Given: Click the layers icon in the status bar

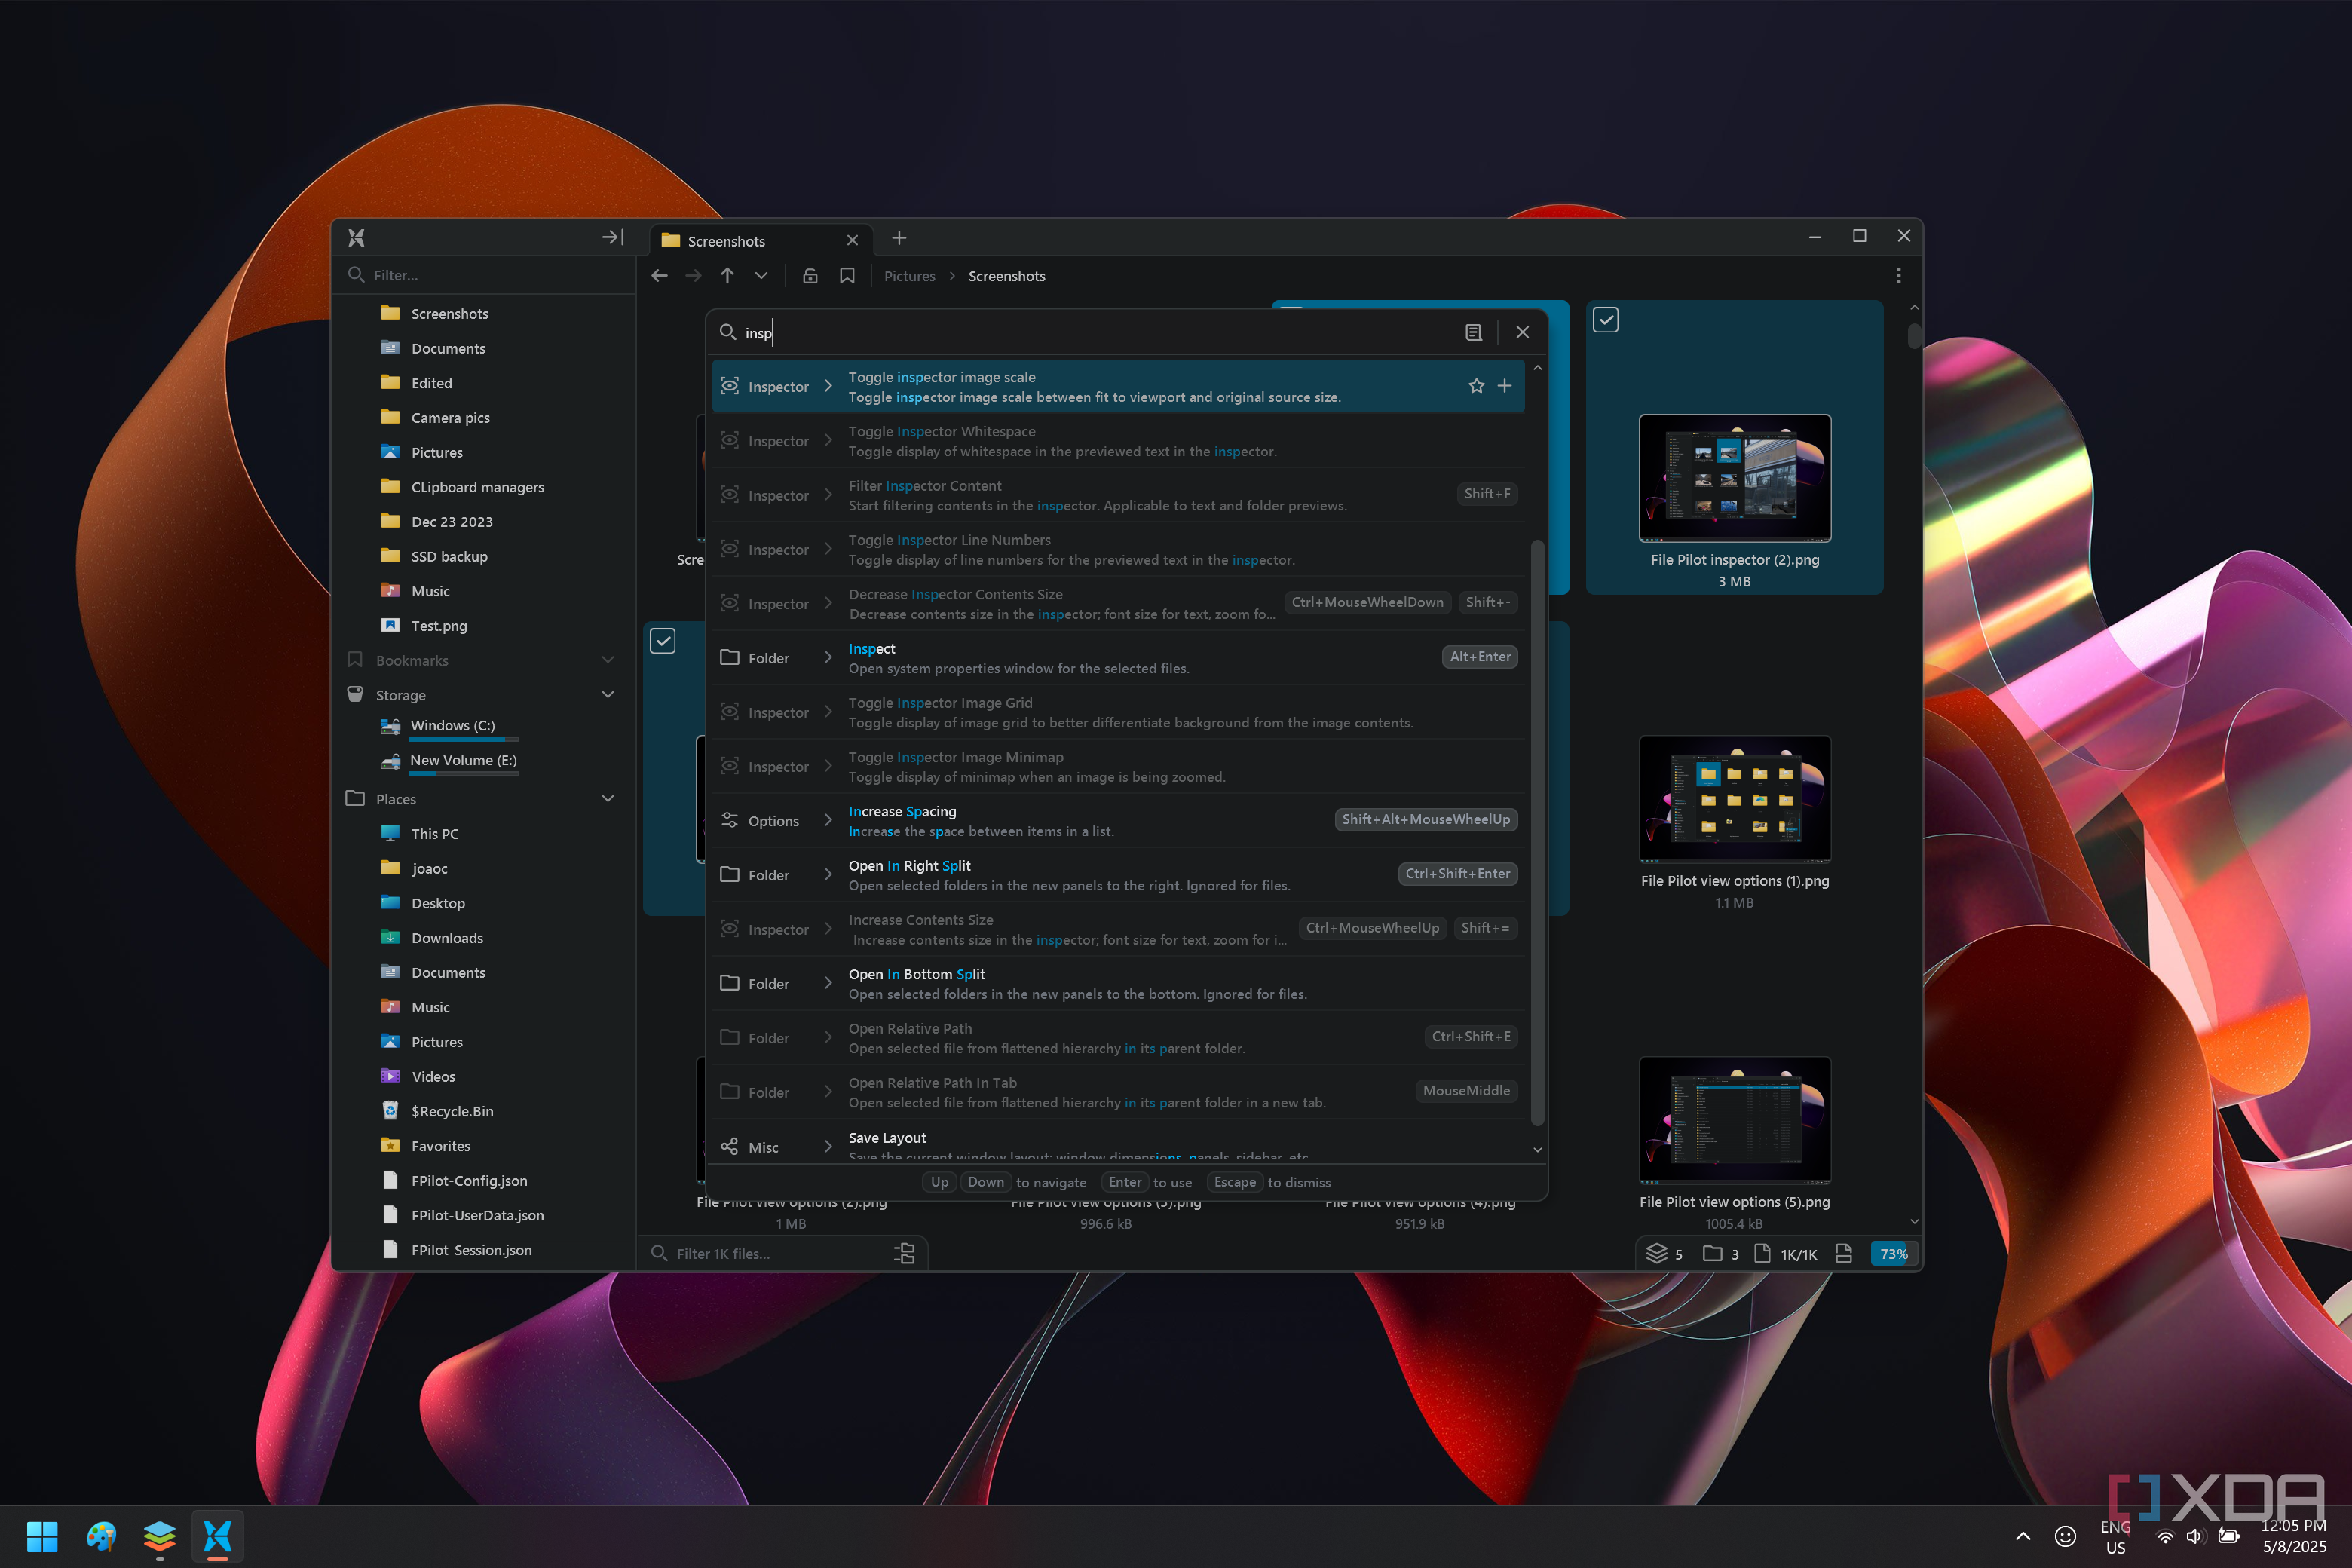Looking at the screenshot, I should click(1656, 1254).
